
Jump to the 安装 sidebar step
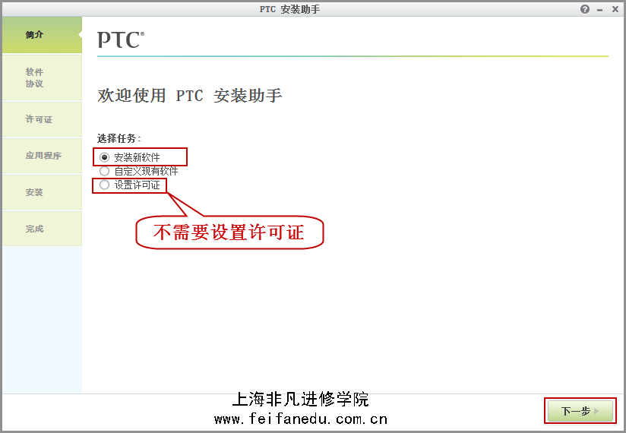(42, 192)
